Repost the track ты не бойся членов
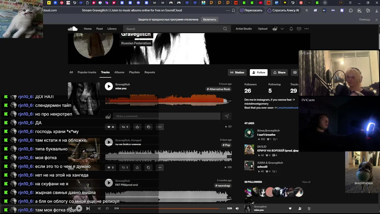The height and width of the screenshot is (214, 380). click(125, 167)
